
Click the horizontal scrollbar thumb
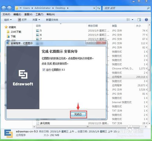pyautogui.click(x=88, y=127)
